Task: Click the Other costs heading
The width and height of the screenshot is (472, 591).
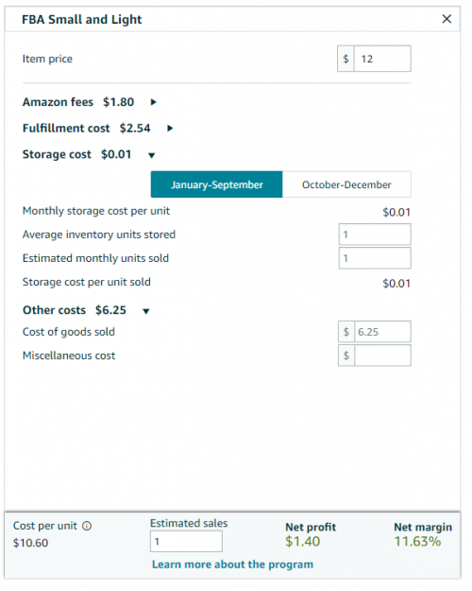Action: (54, 310)
